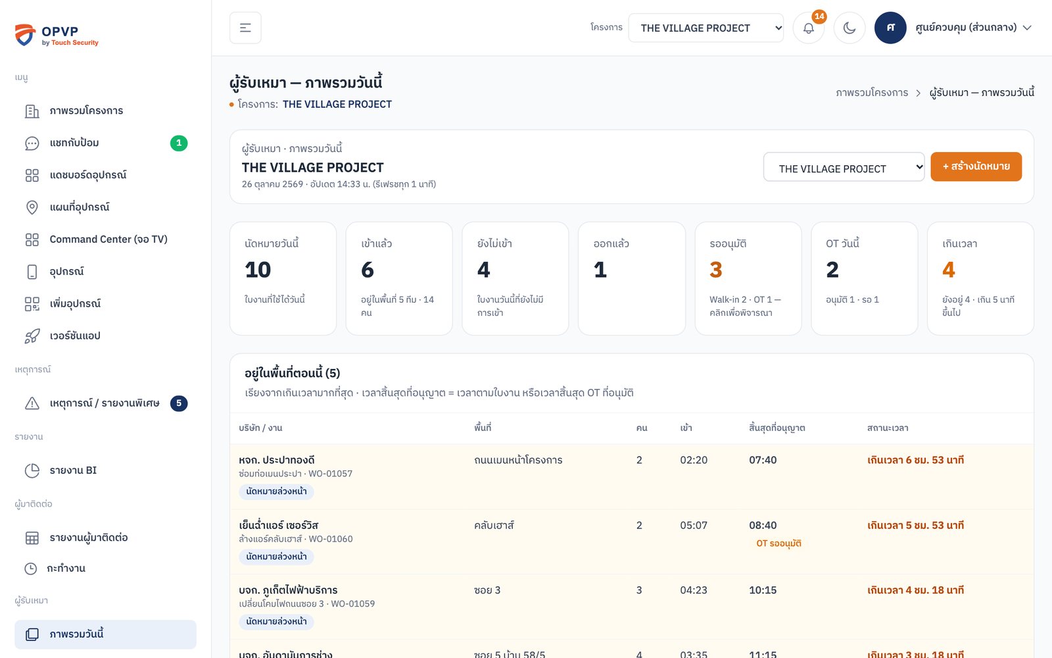Click the pie chart icon for รายงาน BI
Screen dimensions: 1052x658
pyautogui.click(x=32, y=470)
